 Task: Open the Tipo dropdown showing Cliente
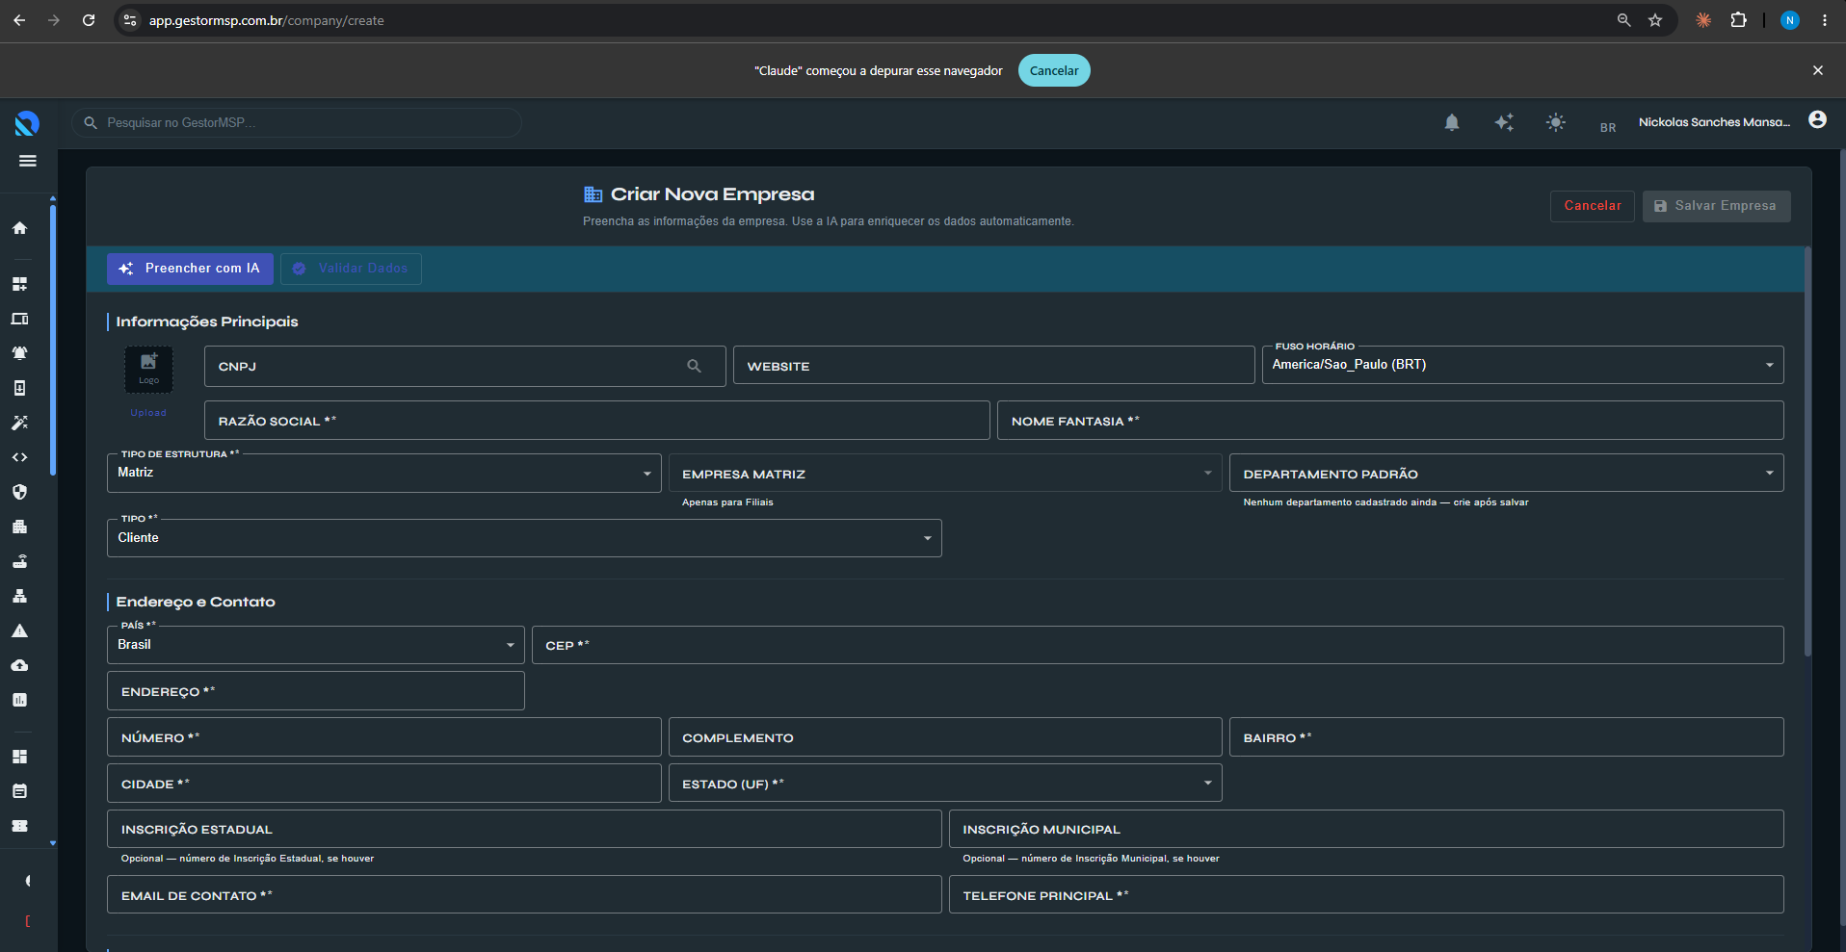[524, 538]
